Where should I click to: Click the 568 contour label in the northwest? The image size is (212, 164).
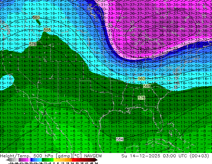[x=47, y=30]
